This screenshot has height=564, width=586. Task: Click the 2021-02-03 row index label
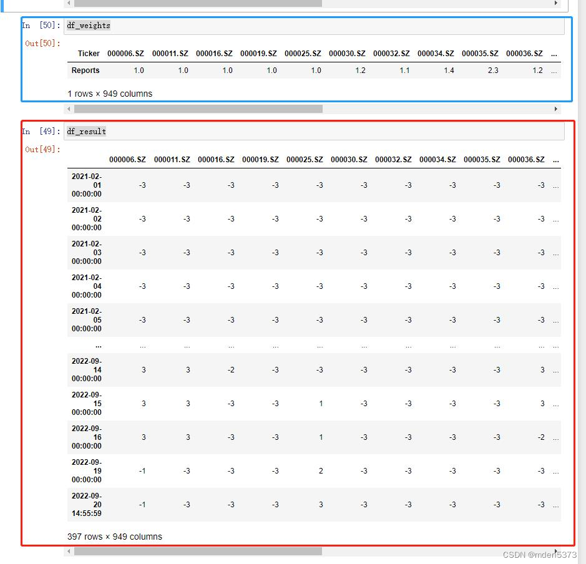pos(87,253)
